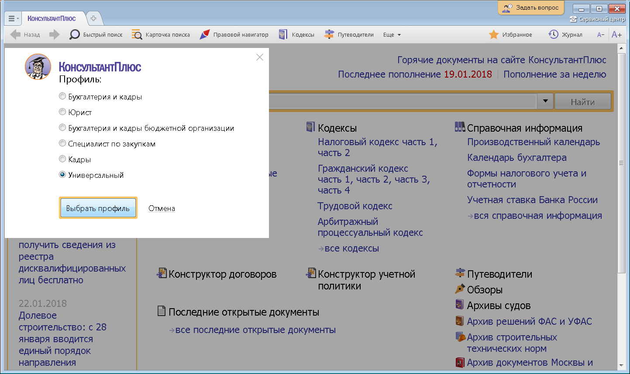630x374 pixels.
Task: Expand the Еще toolbar dropdown
Action: (392, 34)
